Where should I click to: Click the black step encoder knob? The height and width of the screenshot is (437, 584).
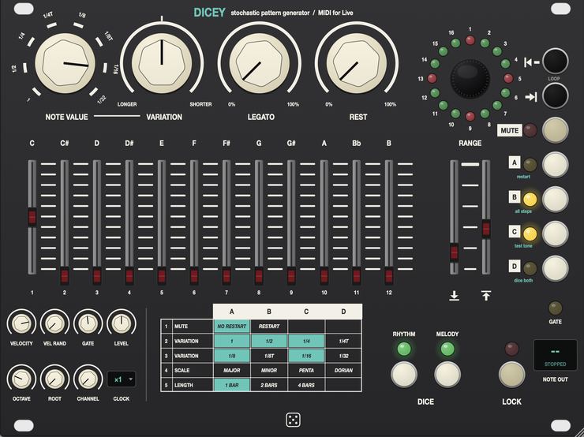click(x=470, y=79)
